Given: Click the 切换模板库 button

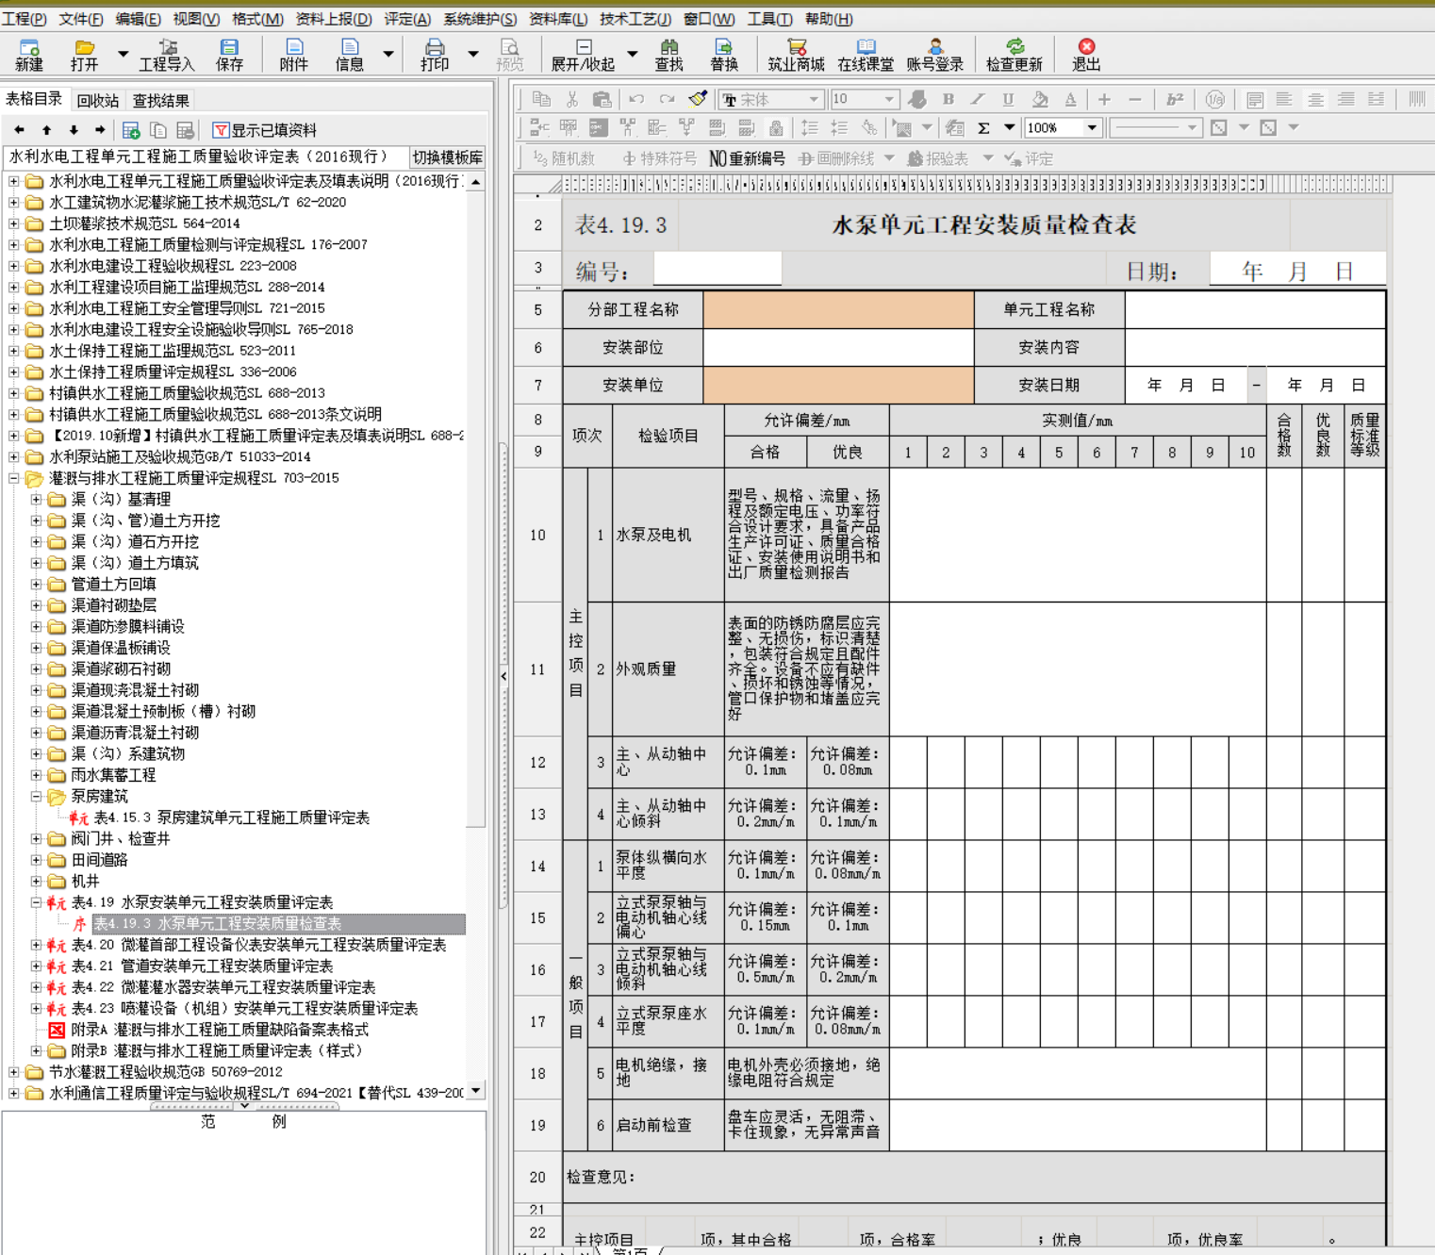Looking at the screenshot, I should pos(448,157).
